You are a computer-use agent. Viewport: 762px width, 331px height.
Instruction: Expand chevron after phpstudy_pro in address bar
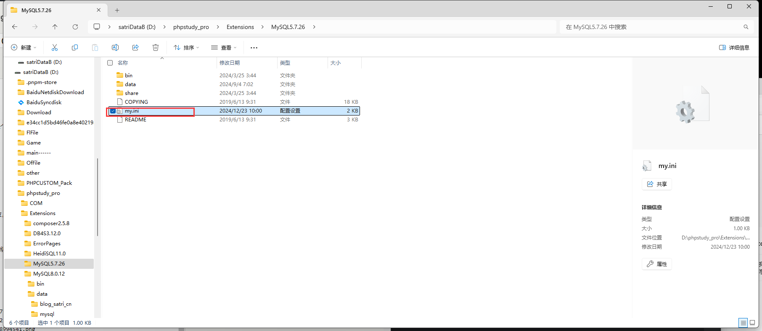218,27
